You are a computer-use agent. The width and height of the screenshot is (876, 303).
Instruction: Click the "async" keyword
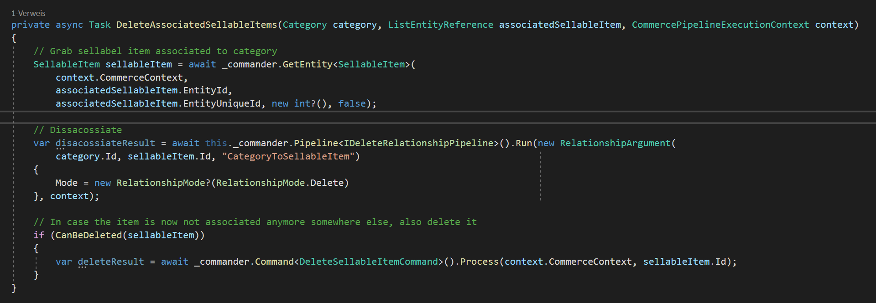pyautogui.click(x=69, y=25)
